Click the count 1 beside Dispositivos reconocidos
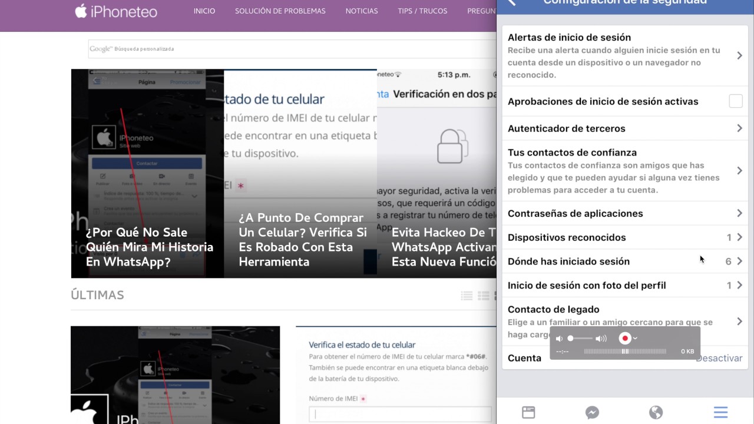 [x=729, y=237]
